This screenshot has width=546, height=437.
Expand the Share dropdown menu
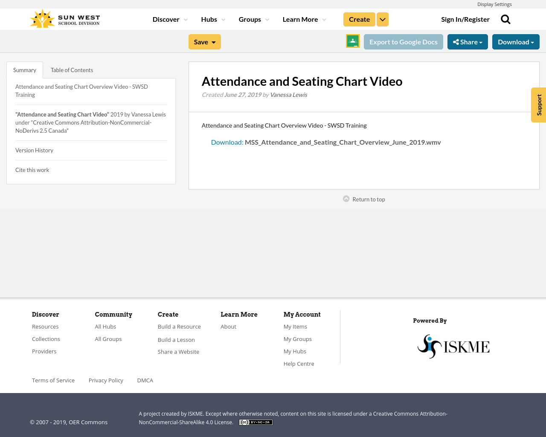[x=468, y=42]
